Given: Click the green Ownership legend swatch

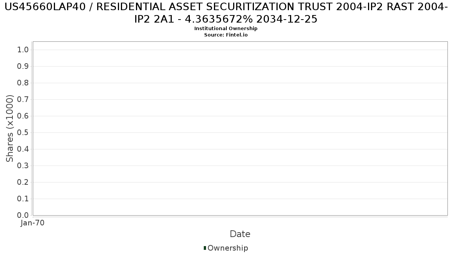Looking at the screenshot, I should click(x=205, y=248).
